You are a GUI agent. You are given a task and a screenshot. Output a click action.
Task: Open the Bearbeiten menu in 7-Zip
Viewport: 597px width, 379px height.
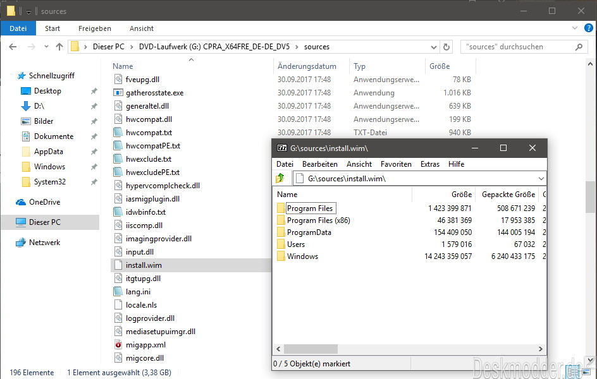tap(320, 164)
